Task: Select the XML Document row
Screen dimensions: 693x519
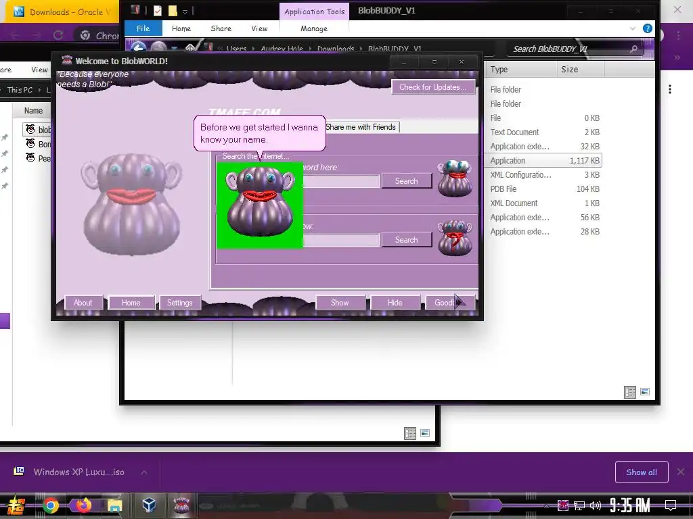Action: pos(545,203)
